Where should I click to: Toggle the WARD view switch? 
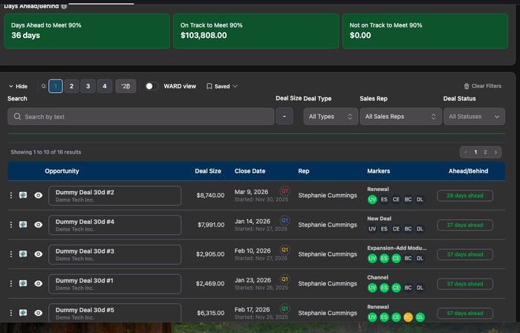tap(152, 86)
